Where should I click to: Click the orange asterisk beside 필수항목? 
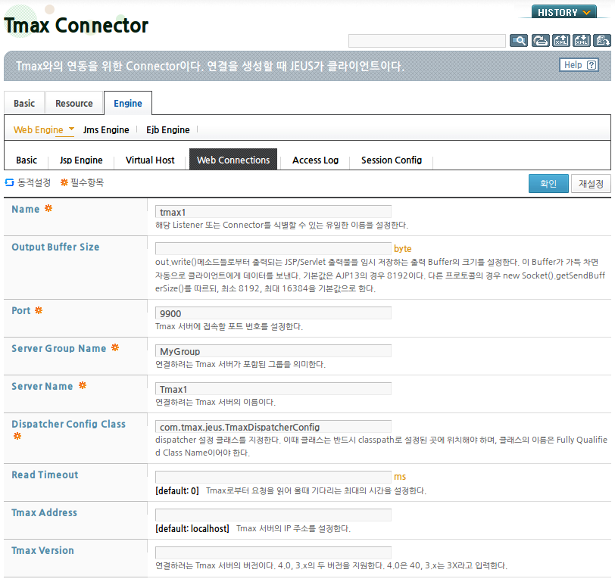[64, 182]
